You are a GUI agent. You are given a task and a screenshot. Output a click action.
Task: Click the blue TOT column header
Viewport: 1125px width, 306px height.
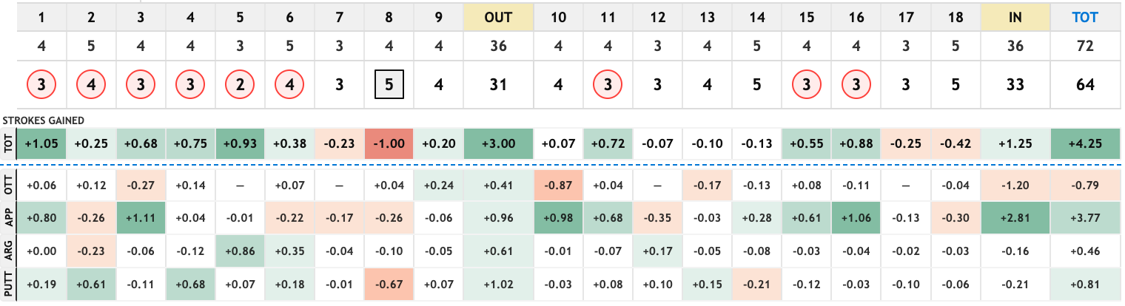[x=1085, y=16]
